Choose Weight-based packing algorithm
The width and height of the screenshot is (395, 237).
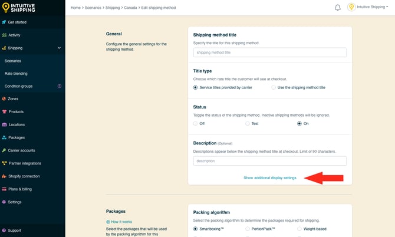tap(299, 229)
